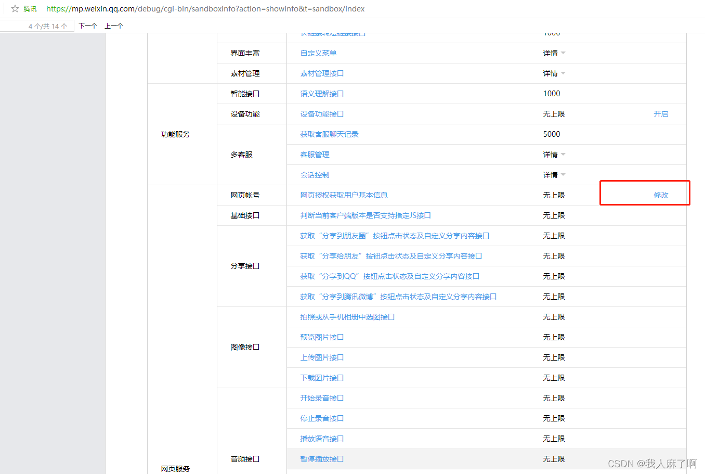Open the 暂停播放接口 link

(322, 459)
